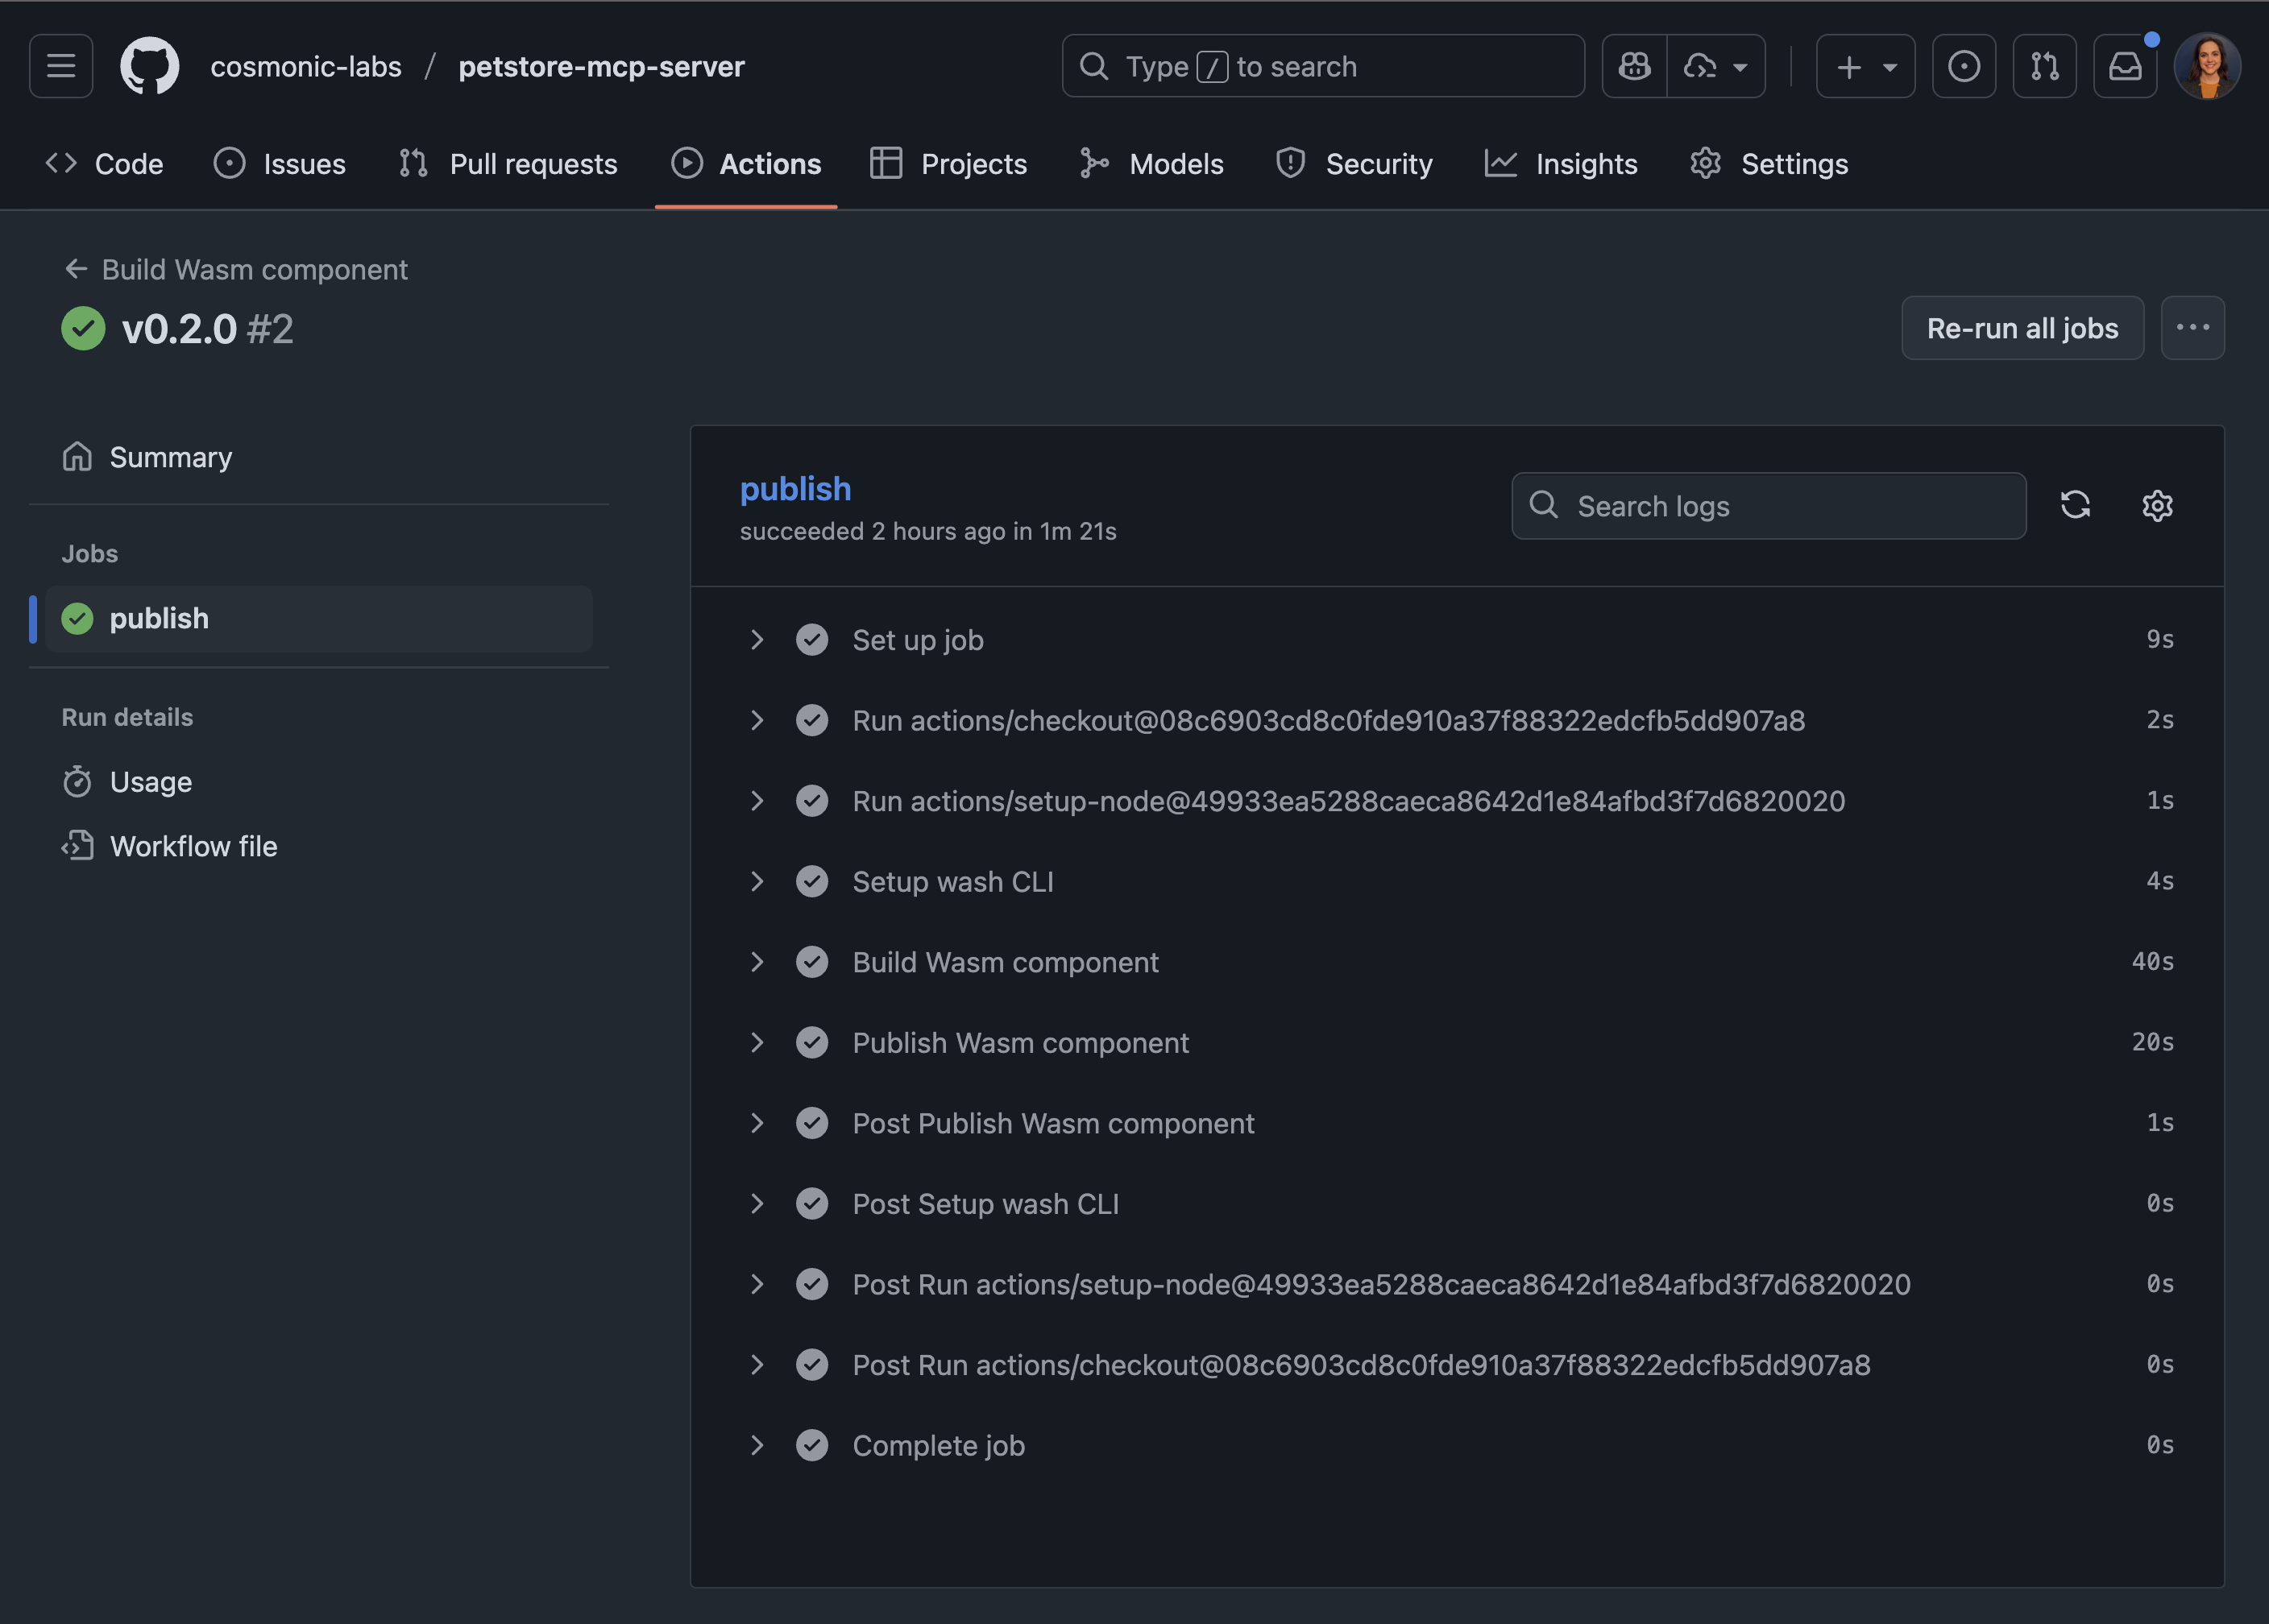The image size is (2269, 1624).
Task: Open the pull requests header icon
Action: coord(2044,66)
